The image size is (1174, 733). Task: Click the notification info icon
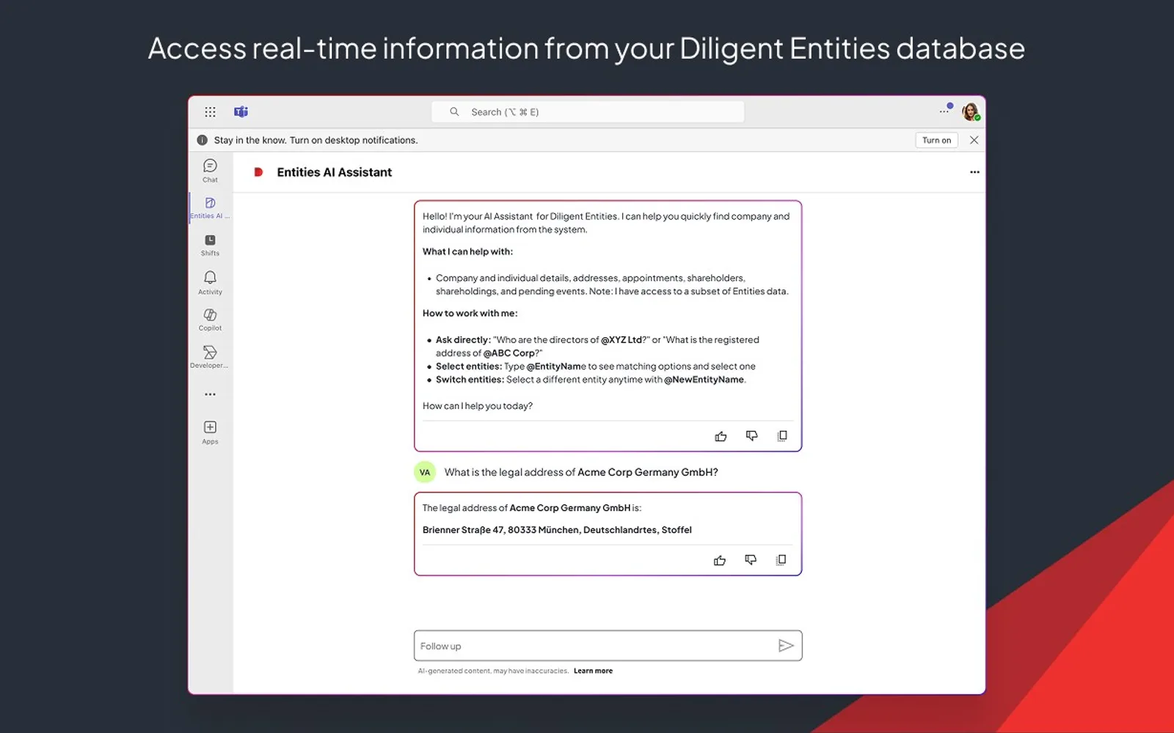[x=202, y=140]
